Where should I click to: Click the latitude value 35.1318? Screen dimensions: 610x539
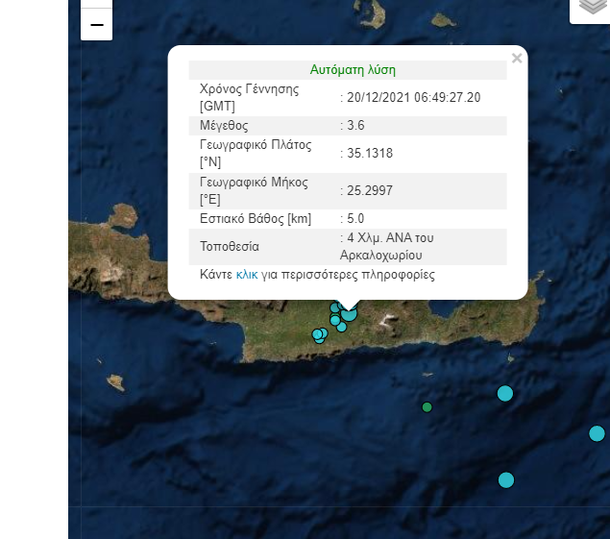coord(369,154)
